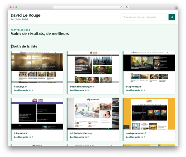The height and width of the screenshot is (157, 186).
Task: Click 'Le découvrir ici' under beauteauthentique.fr
Action: coord(80,90)
